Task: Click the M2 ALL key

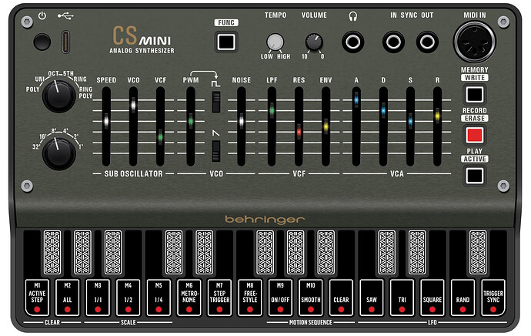Action: pos(68,297)
